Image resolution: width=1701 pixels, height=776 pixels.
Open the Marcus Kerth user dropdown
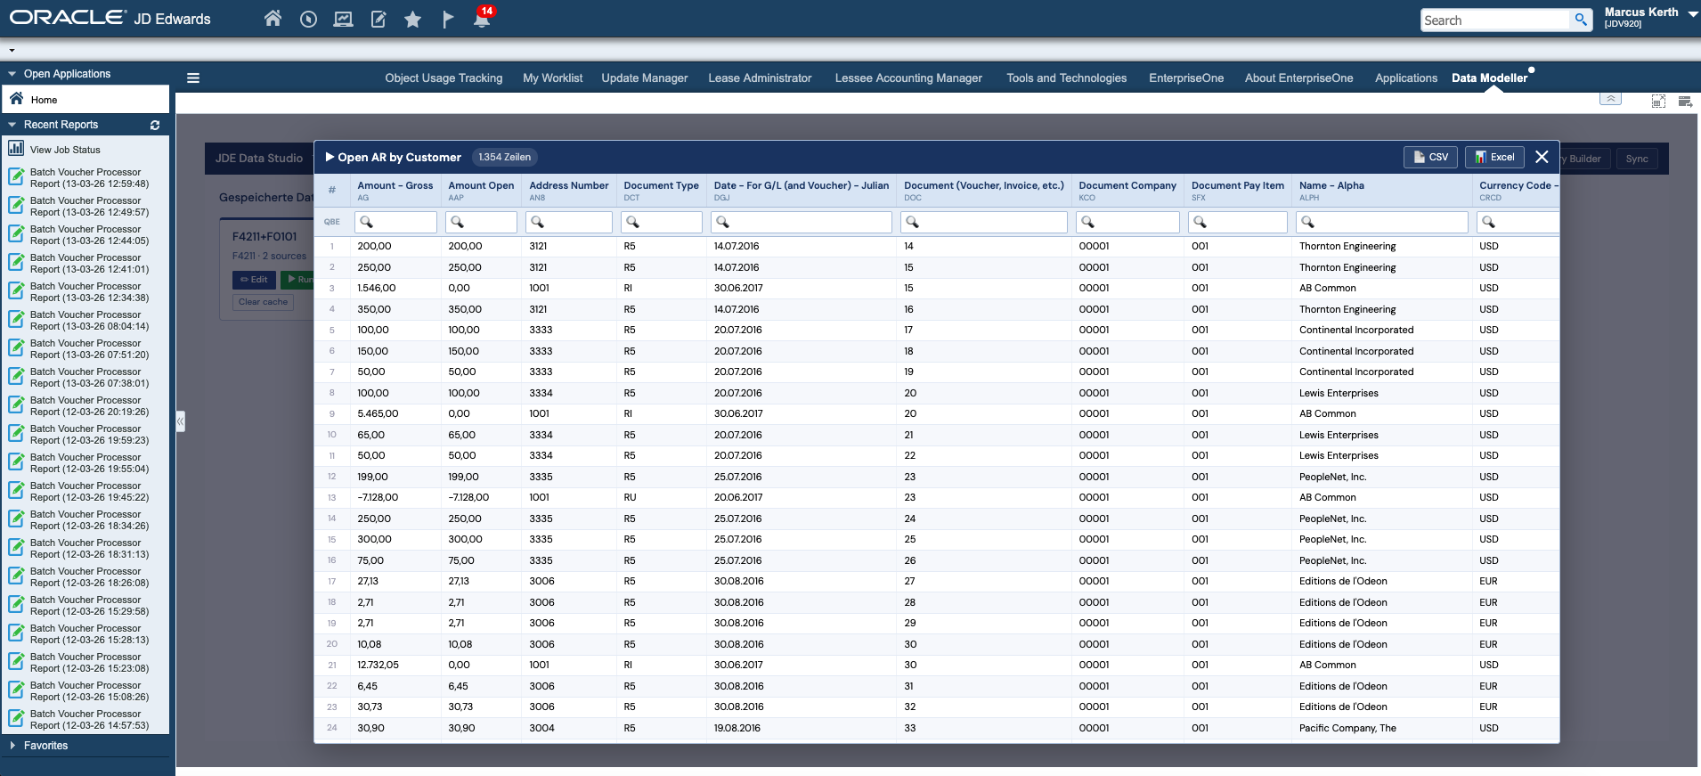pos(1692,14)
